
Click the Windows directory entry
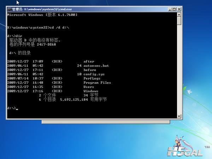pos(91,91)
